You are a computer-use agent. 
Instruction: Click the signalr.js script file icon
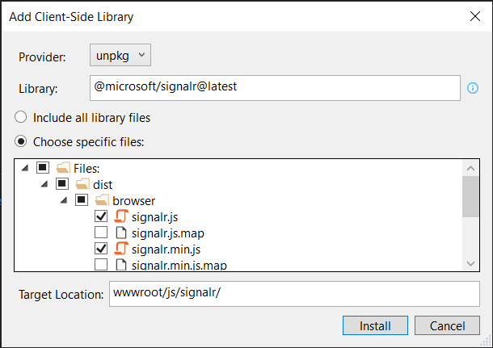121,216
